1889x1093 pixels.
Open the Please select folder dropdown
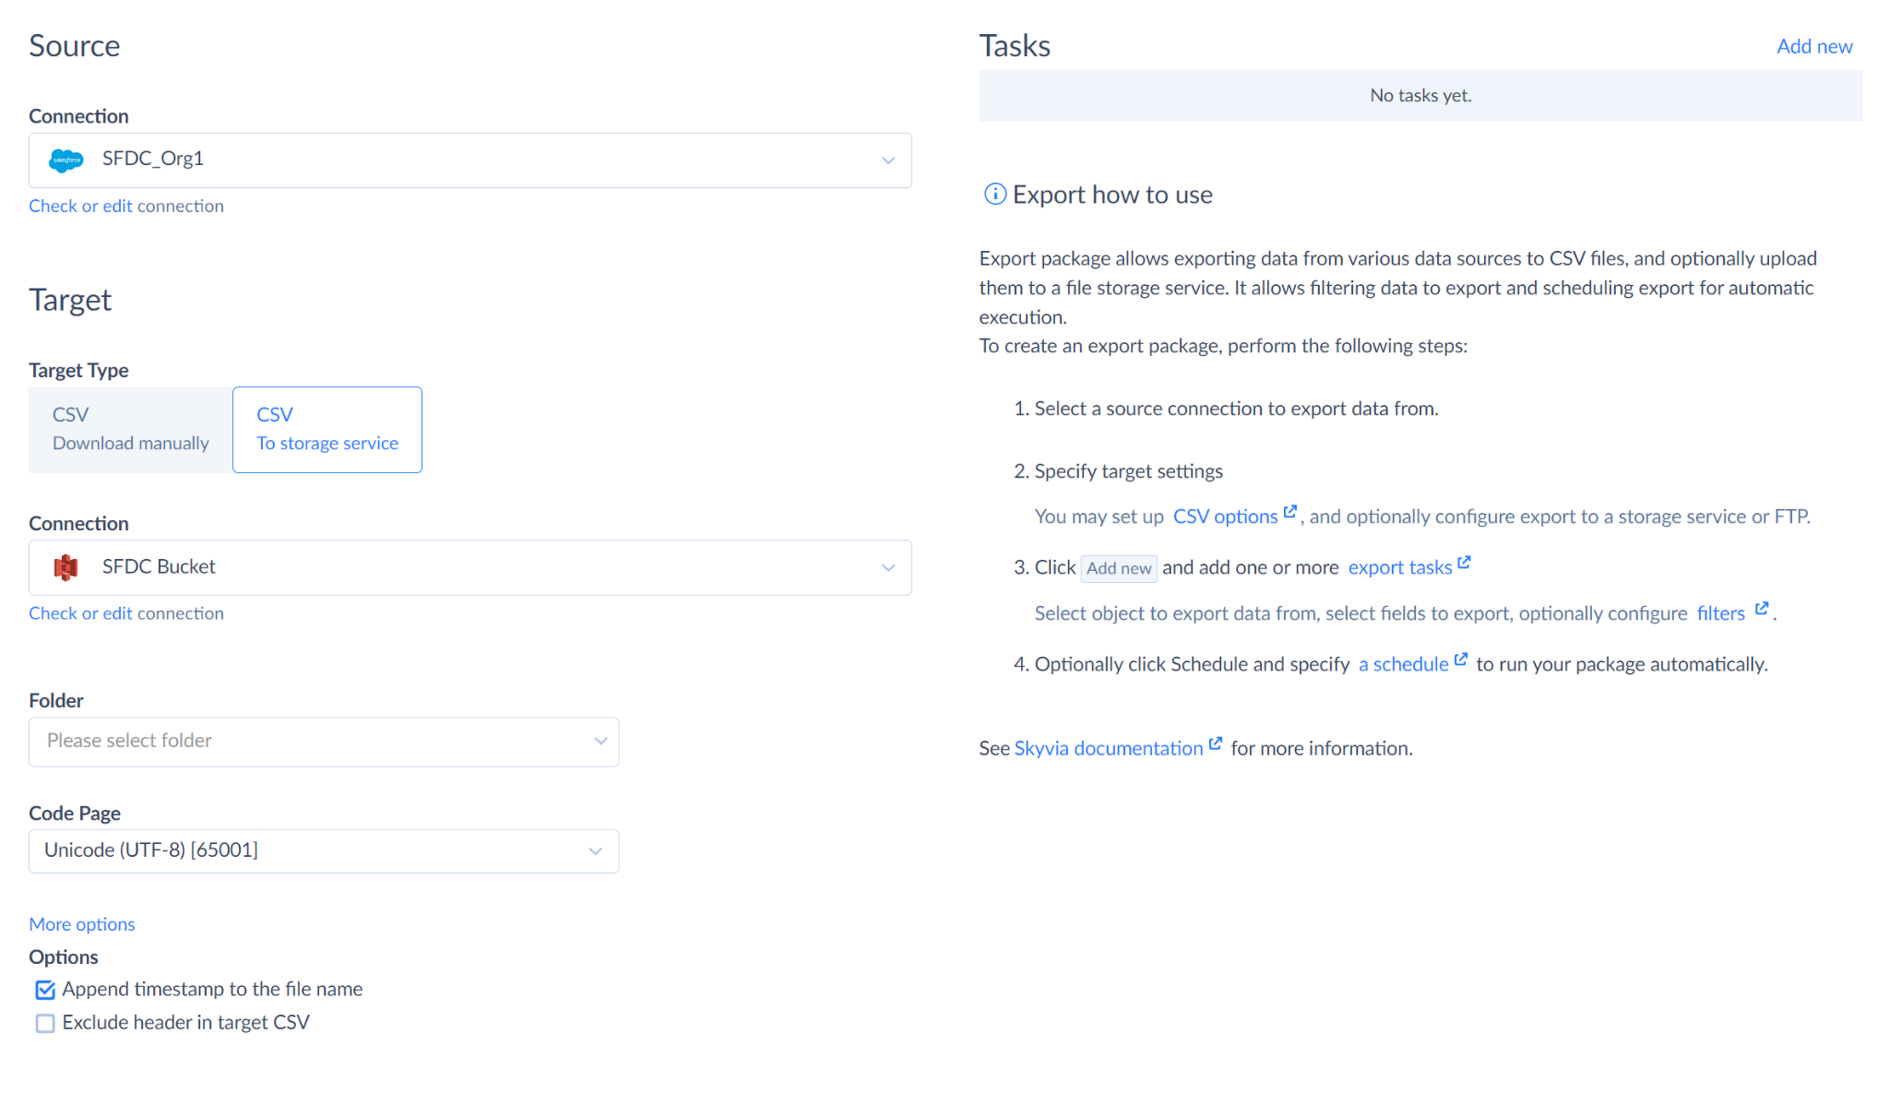point(600,742)
